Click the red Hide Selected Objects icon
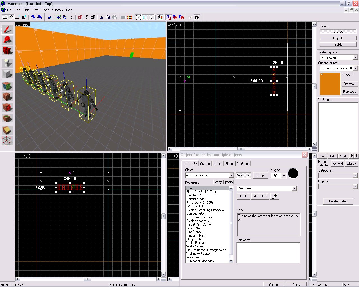The image size is (359, 287). coord(80,17)
